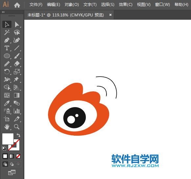The width and height of the screenshot is (191, 179).
Task: Select the Slice tool
Action: [17, 119]
